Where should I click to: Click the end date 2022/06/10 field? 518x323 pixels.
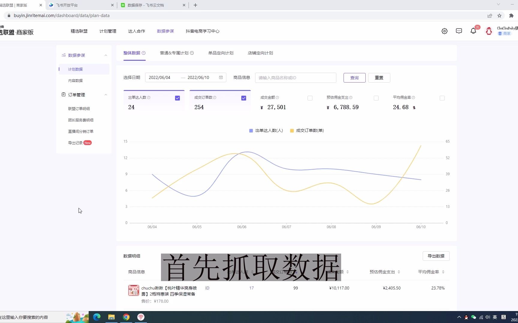tap(198, 77)
